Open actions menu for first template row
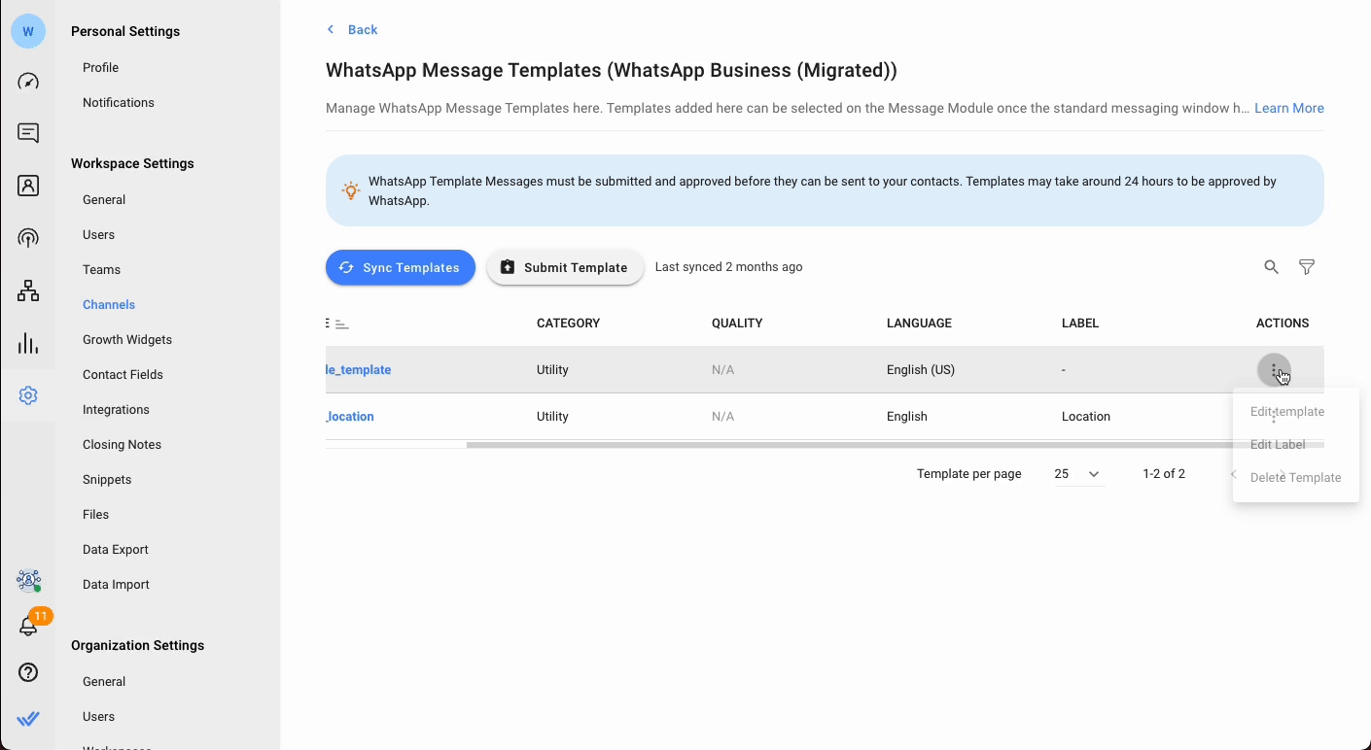The width and height of the screenshot is (1371, 750). (x=1274, y=370)
